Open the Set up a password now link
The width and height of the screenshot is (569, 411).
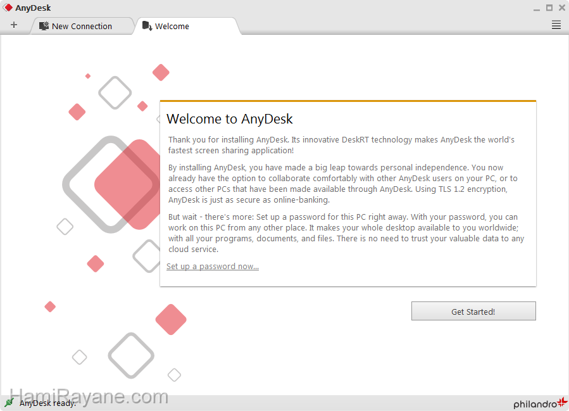click(x=212, y=266)
